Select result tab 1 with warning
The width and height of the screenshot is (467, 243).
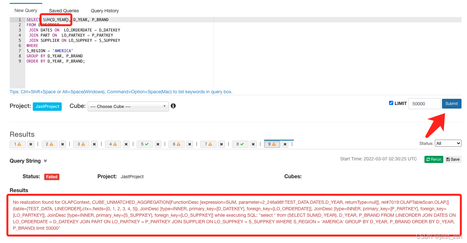tap(18, 144)
